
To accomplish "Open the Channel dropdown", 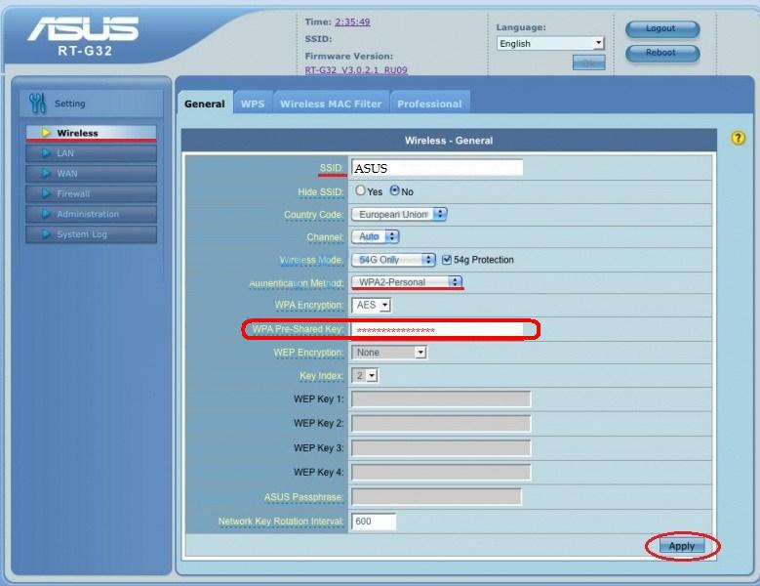I will [x=376, y=236].
